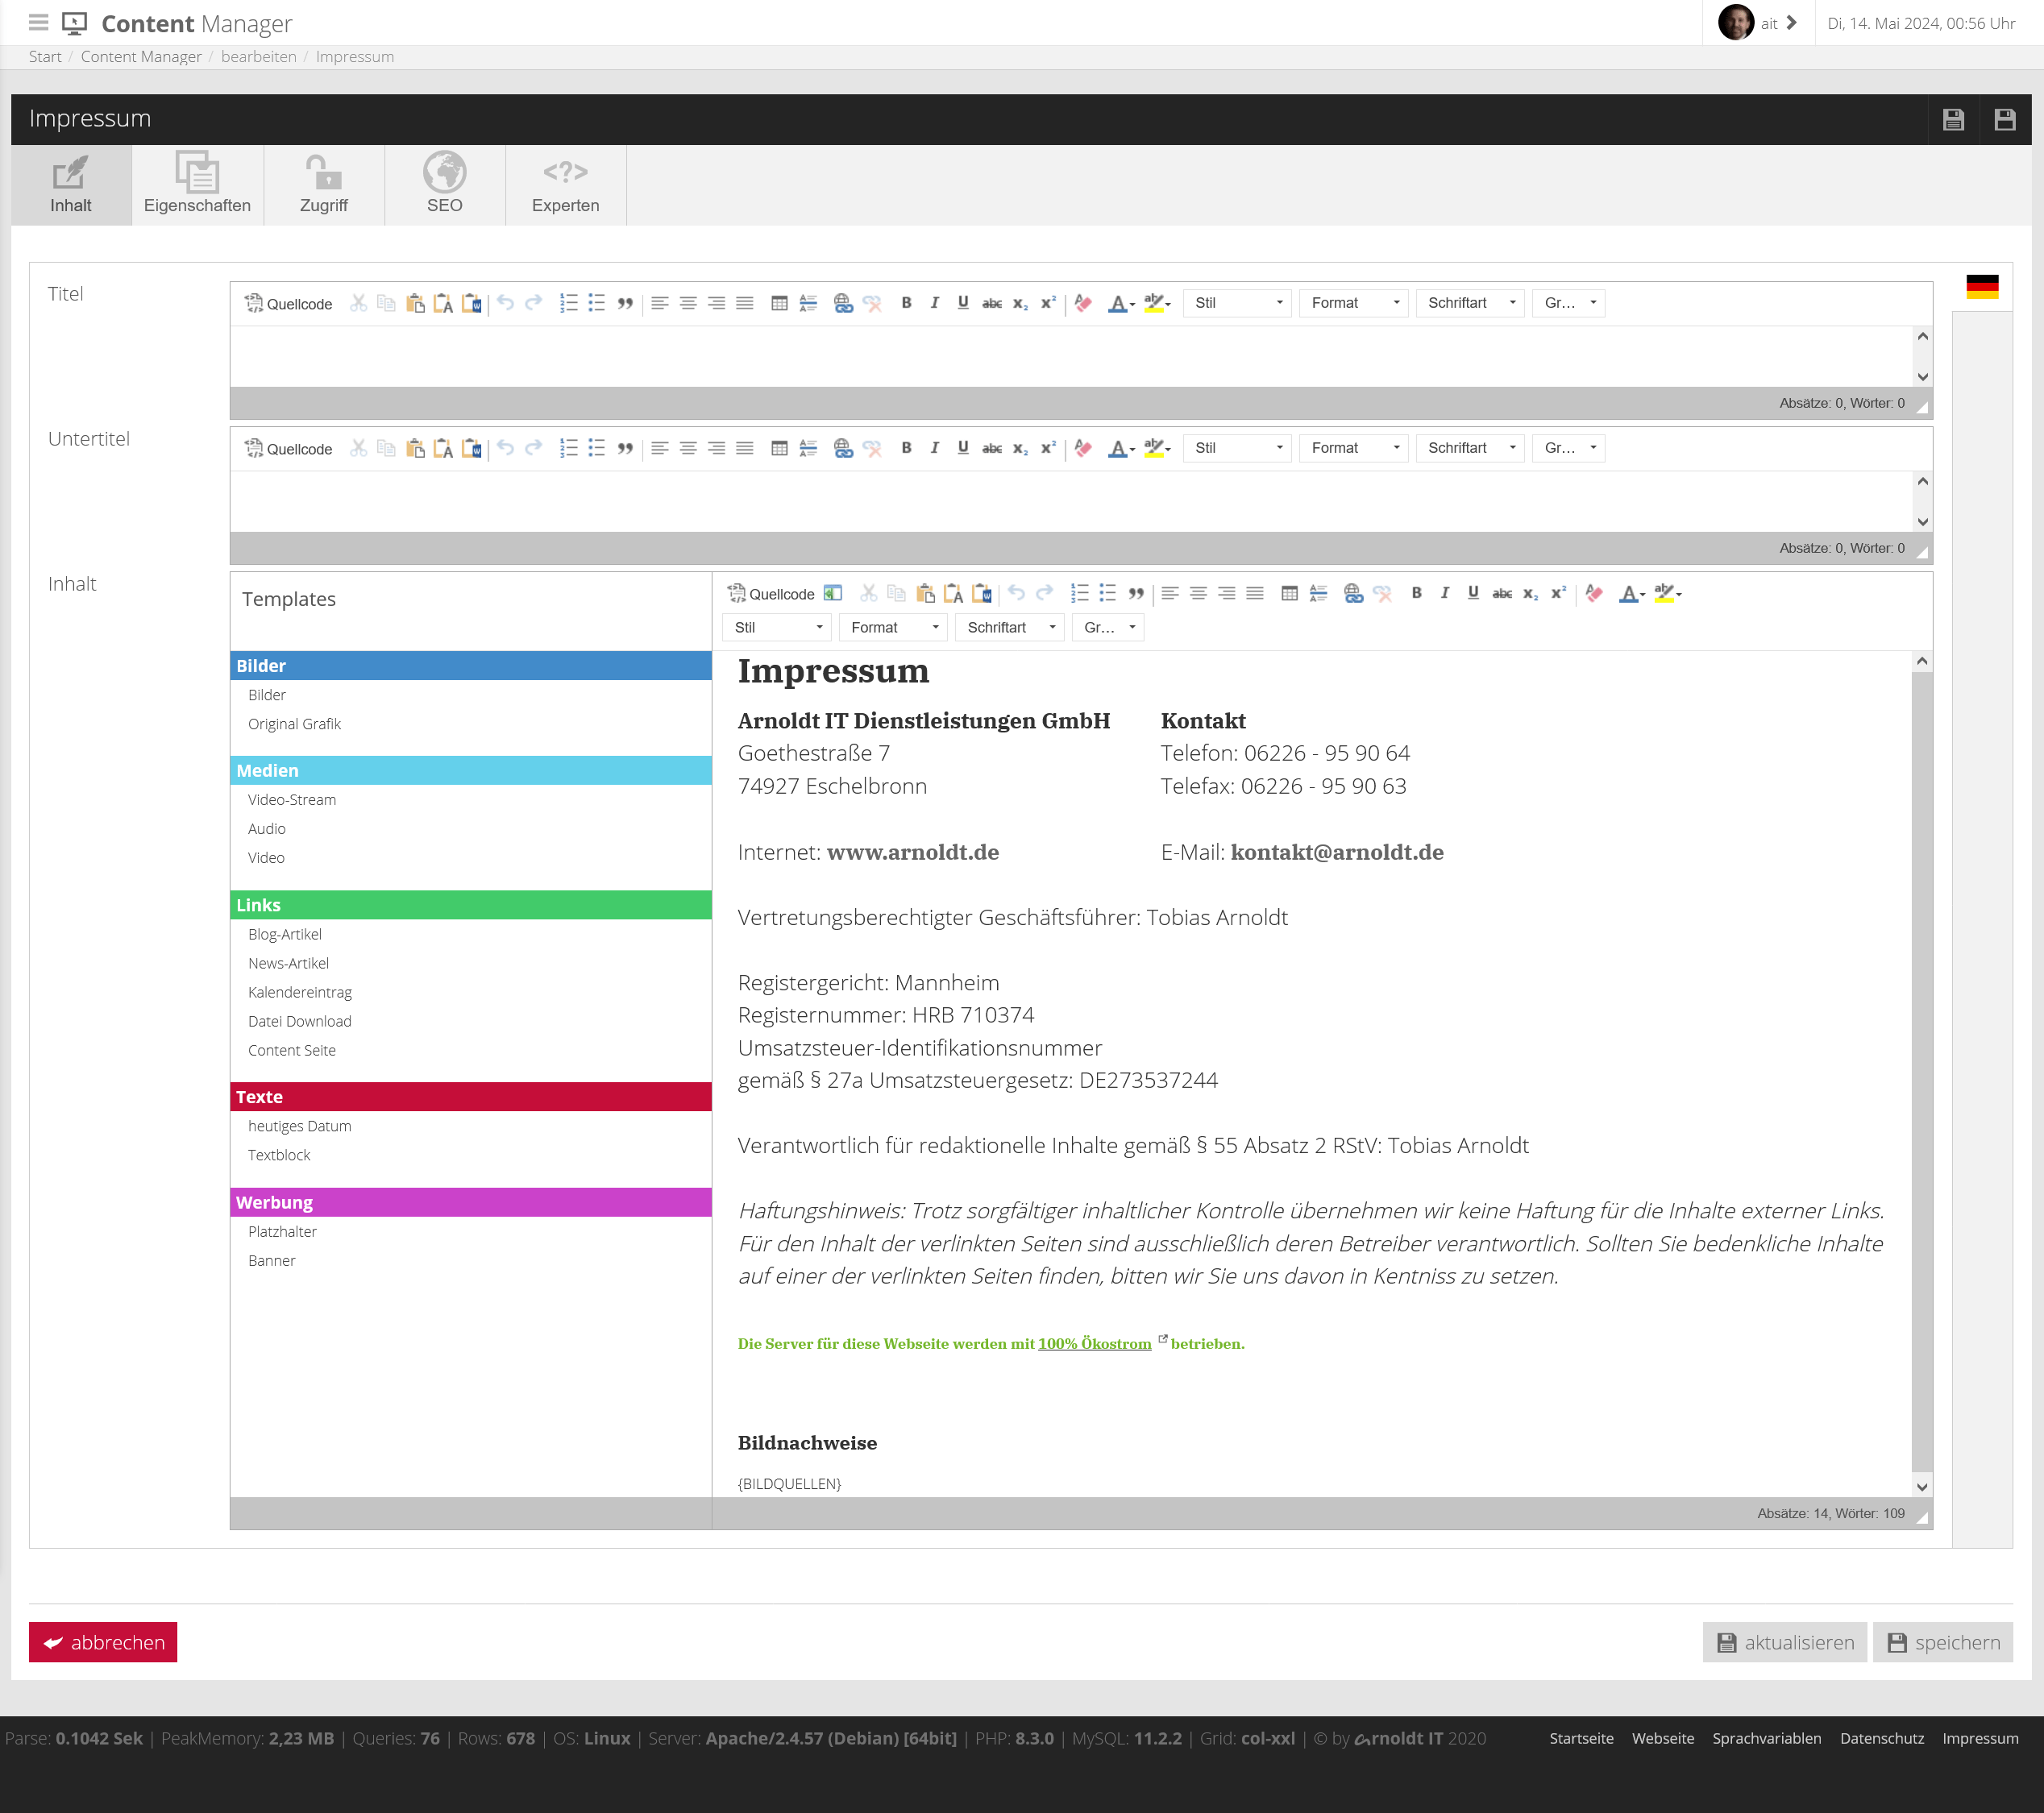Click align right icon in Inhalt toolbar

(1227, 593)
